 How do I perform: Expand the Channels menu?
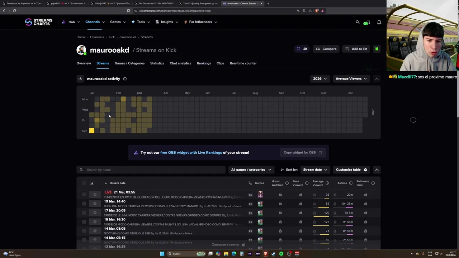pyautogui.click(x=95, y=22)
